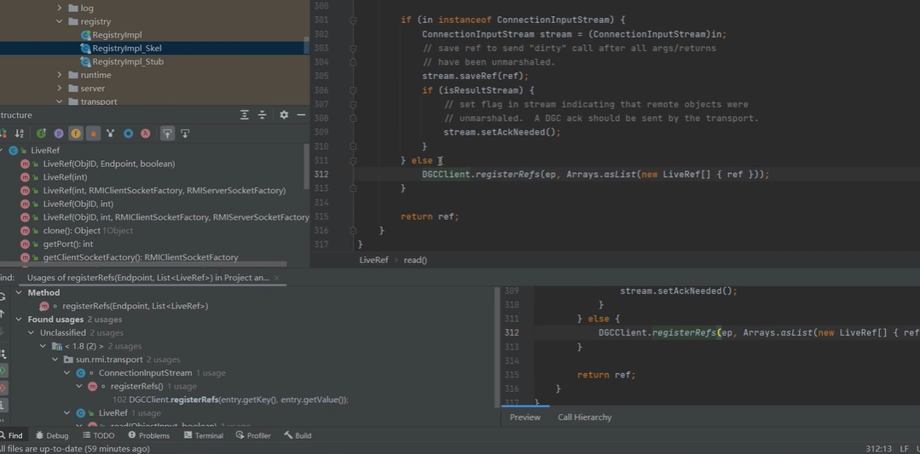
Task: Toggle the Show Properties filter button
Action: 59,134
